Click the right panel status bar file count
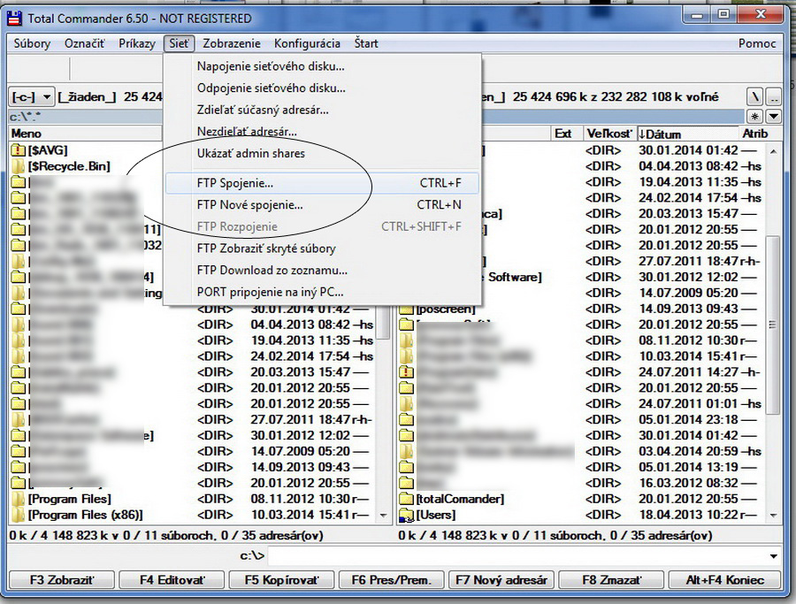796x604 pixels. coord(555,536)
